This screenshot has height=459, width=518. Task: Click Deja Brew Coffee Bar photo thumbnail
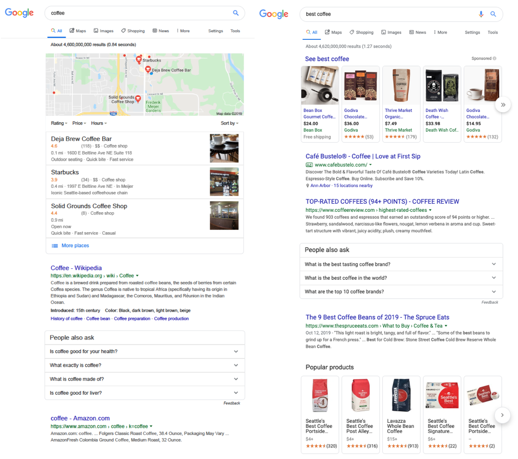click(224, 148)
